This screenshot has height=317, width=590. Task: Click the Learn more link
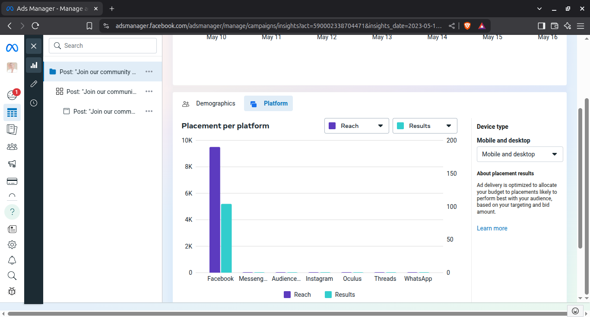coord(492,228)
